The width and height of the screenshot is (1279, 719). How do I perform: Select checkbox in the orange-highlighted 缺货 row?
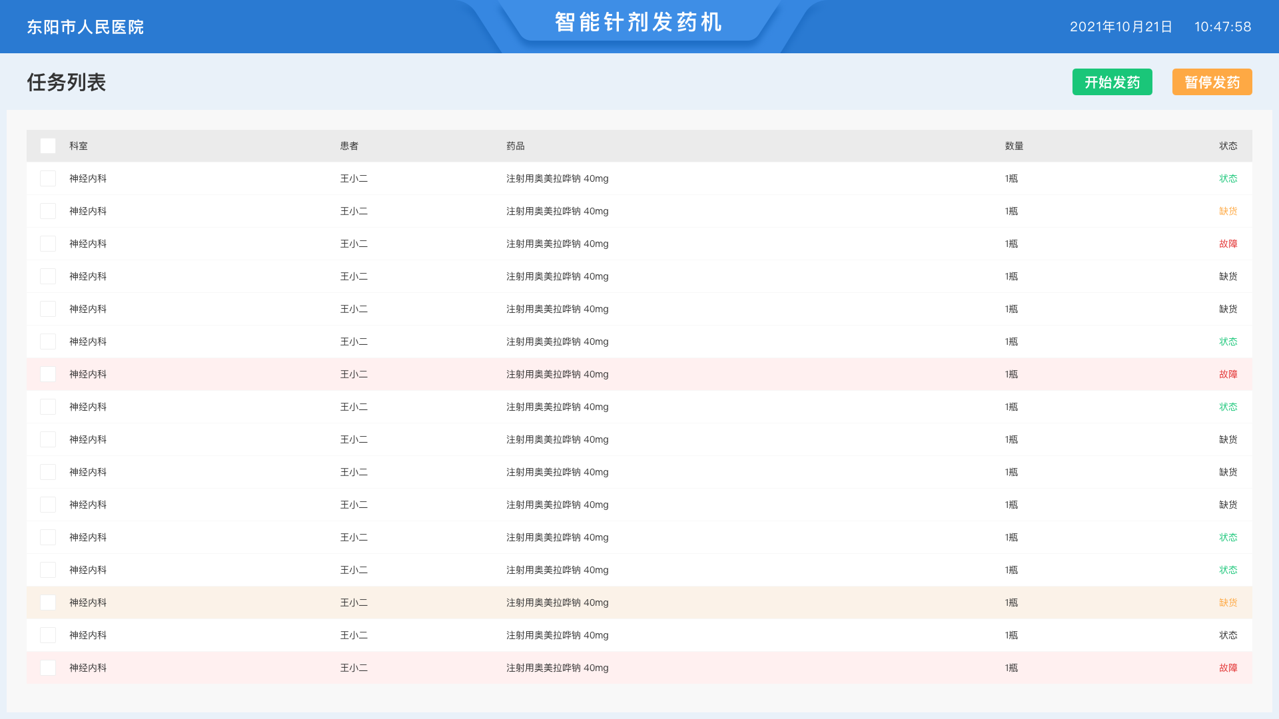48,602
